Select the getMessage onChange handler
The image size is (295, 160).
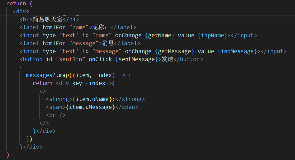(x=175, y=51)
